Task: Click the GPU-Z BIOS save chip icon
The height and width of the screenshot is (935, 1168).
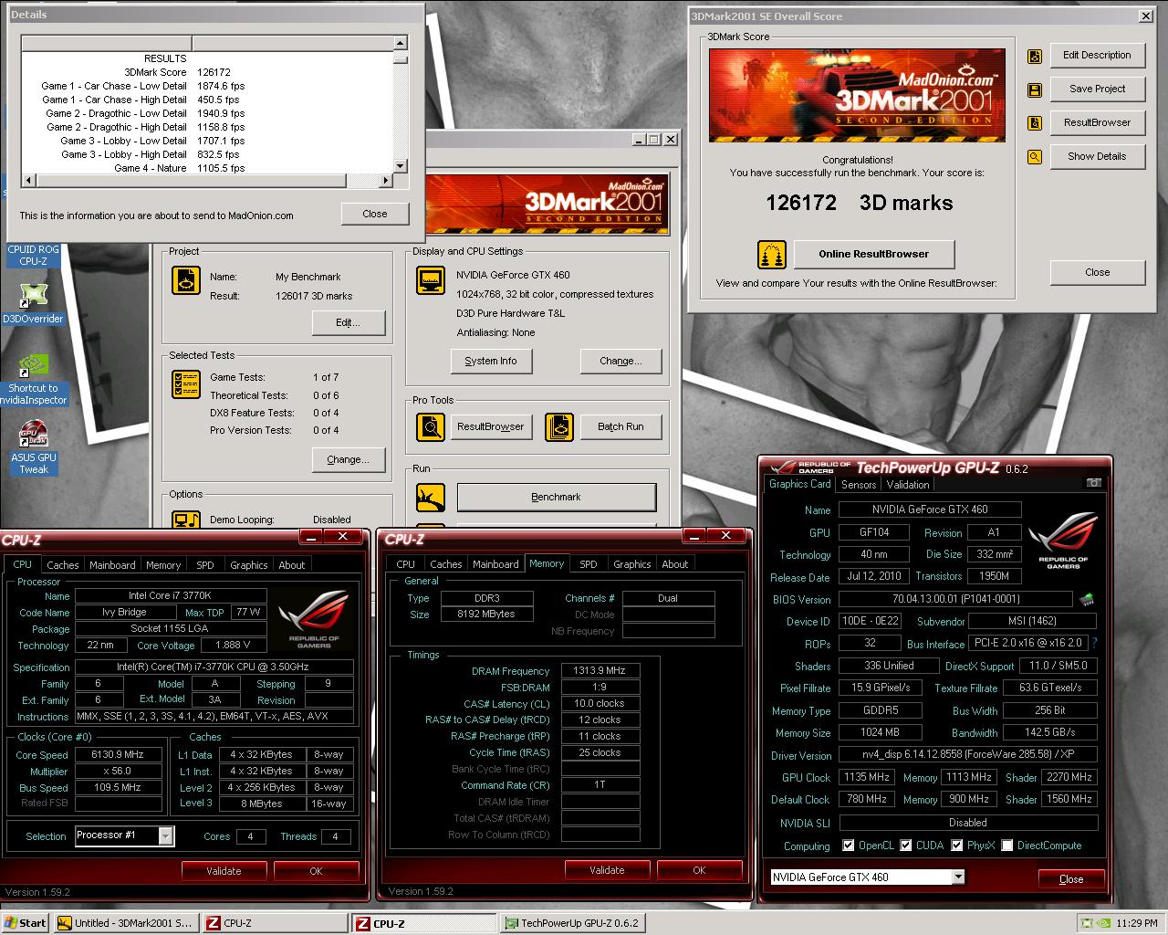Action: 1086,600
